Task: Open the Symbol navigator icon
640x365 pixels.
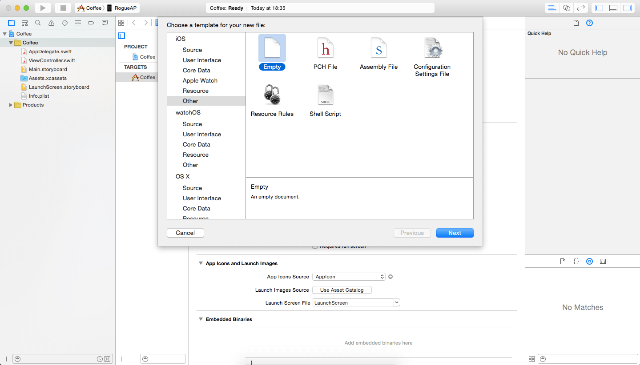Action: [24, 23]
